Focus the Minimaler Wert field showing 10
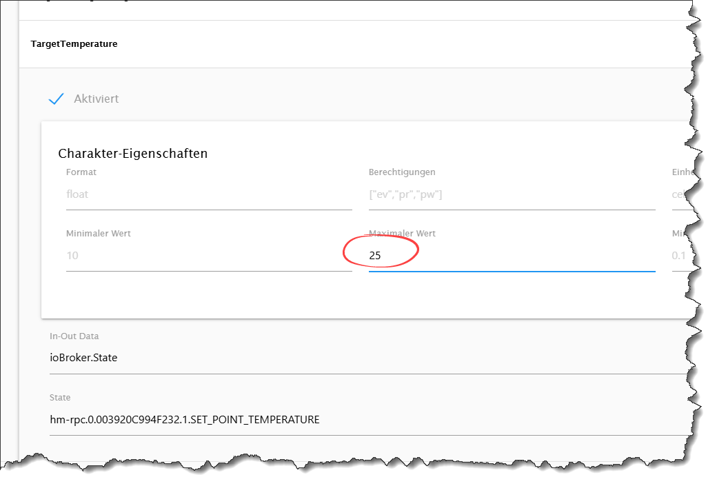The height and width of the screenshot is (486, 717). 208,256
